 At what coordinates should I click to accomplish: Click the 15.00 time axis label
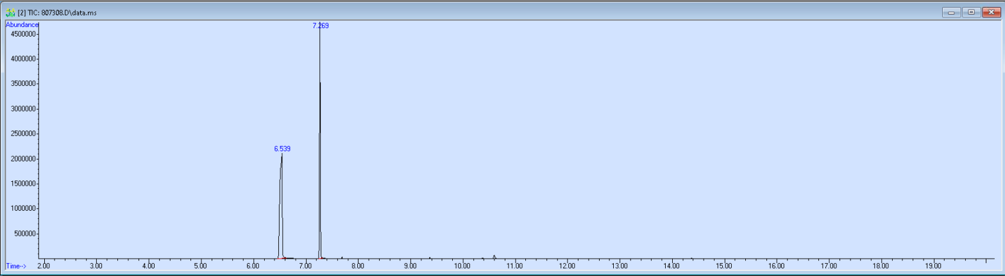pos(724,265)
